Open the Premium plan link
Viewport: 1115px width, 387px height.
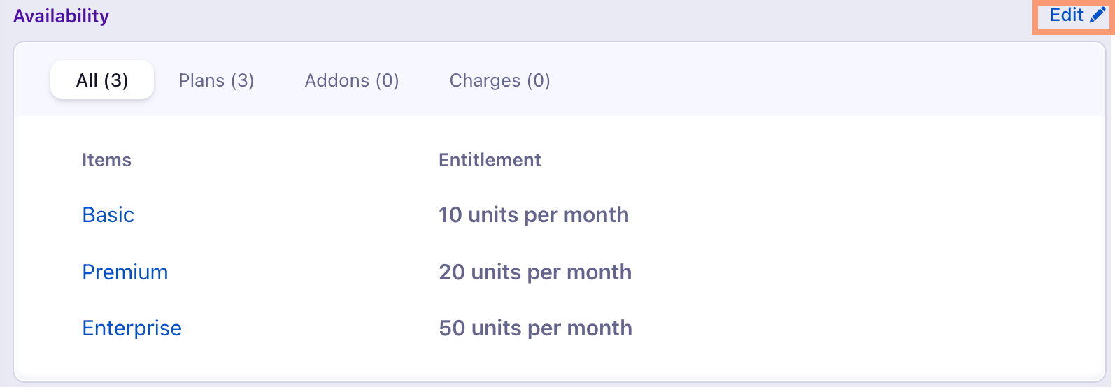[x=125, y=272]
